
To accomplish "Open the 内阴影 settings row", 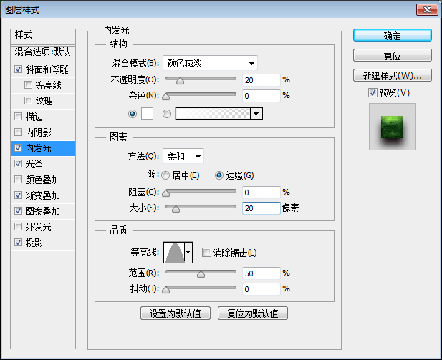I will point(43,132).
